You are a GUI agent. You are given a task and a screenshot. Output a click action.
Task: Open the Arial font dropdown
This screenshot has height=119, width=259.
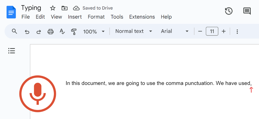click(175, 31)
